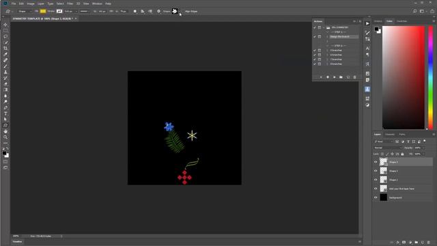Select the Rectangular Marquee tool
The image size is (437, 246).
click(5, 30)
